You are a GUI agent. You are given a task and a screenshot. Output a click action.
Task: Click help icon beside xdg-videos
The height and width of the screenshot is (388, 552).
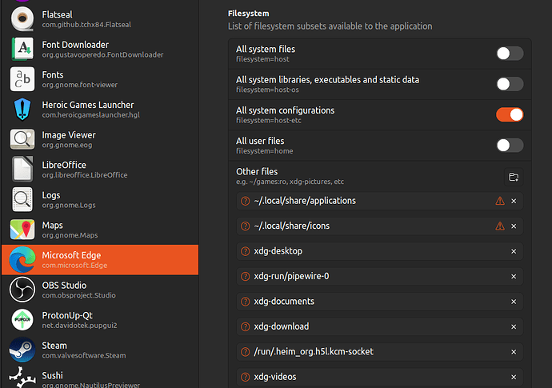(x=245, y=377)
